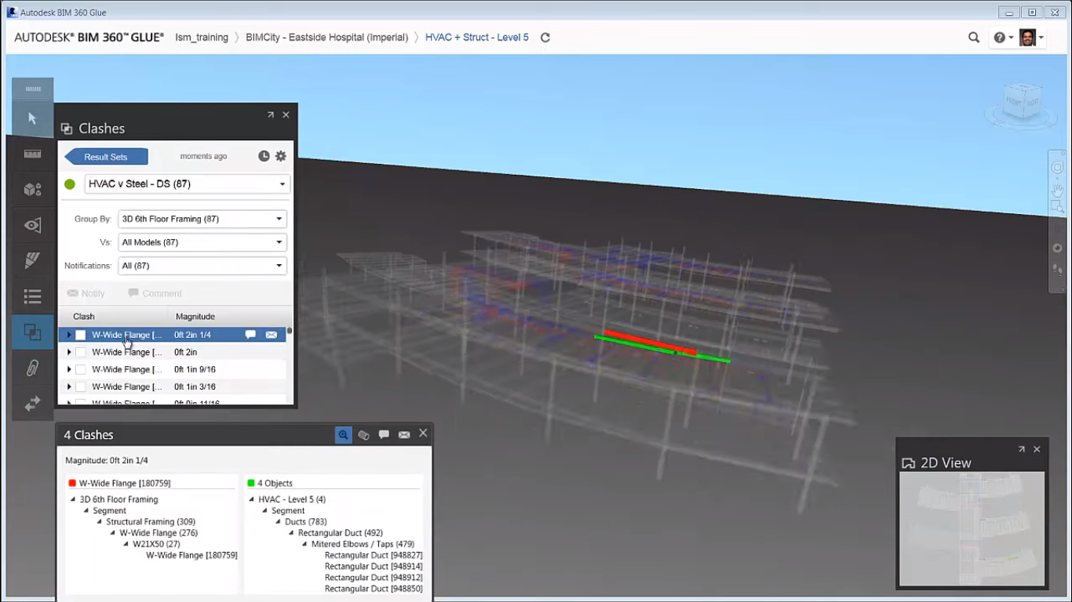Check the 0ft 1in 3/16 clash checkbox
The image size is (1072, 602).
(80, 387)
